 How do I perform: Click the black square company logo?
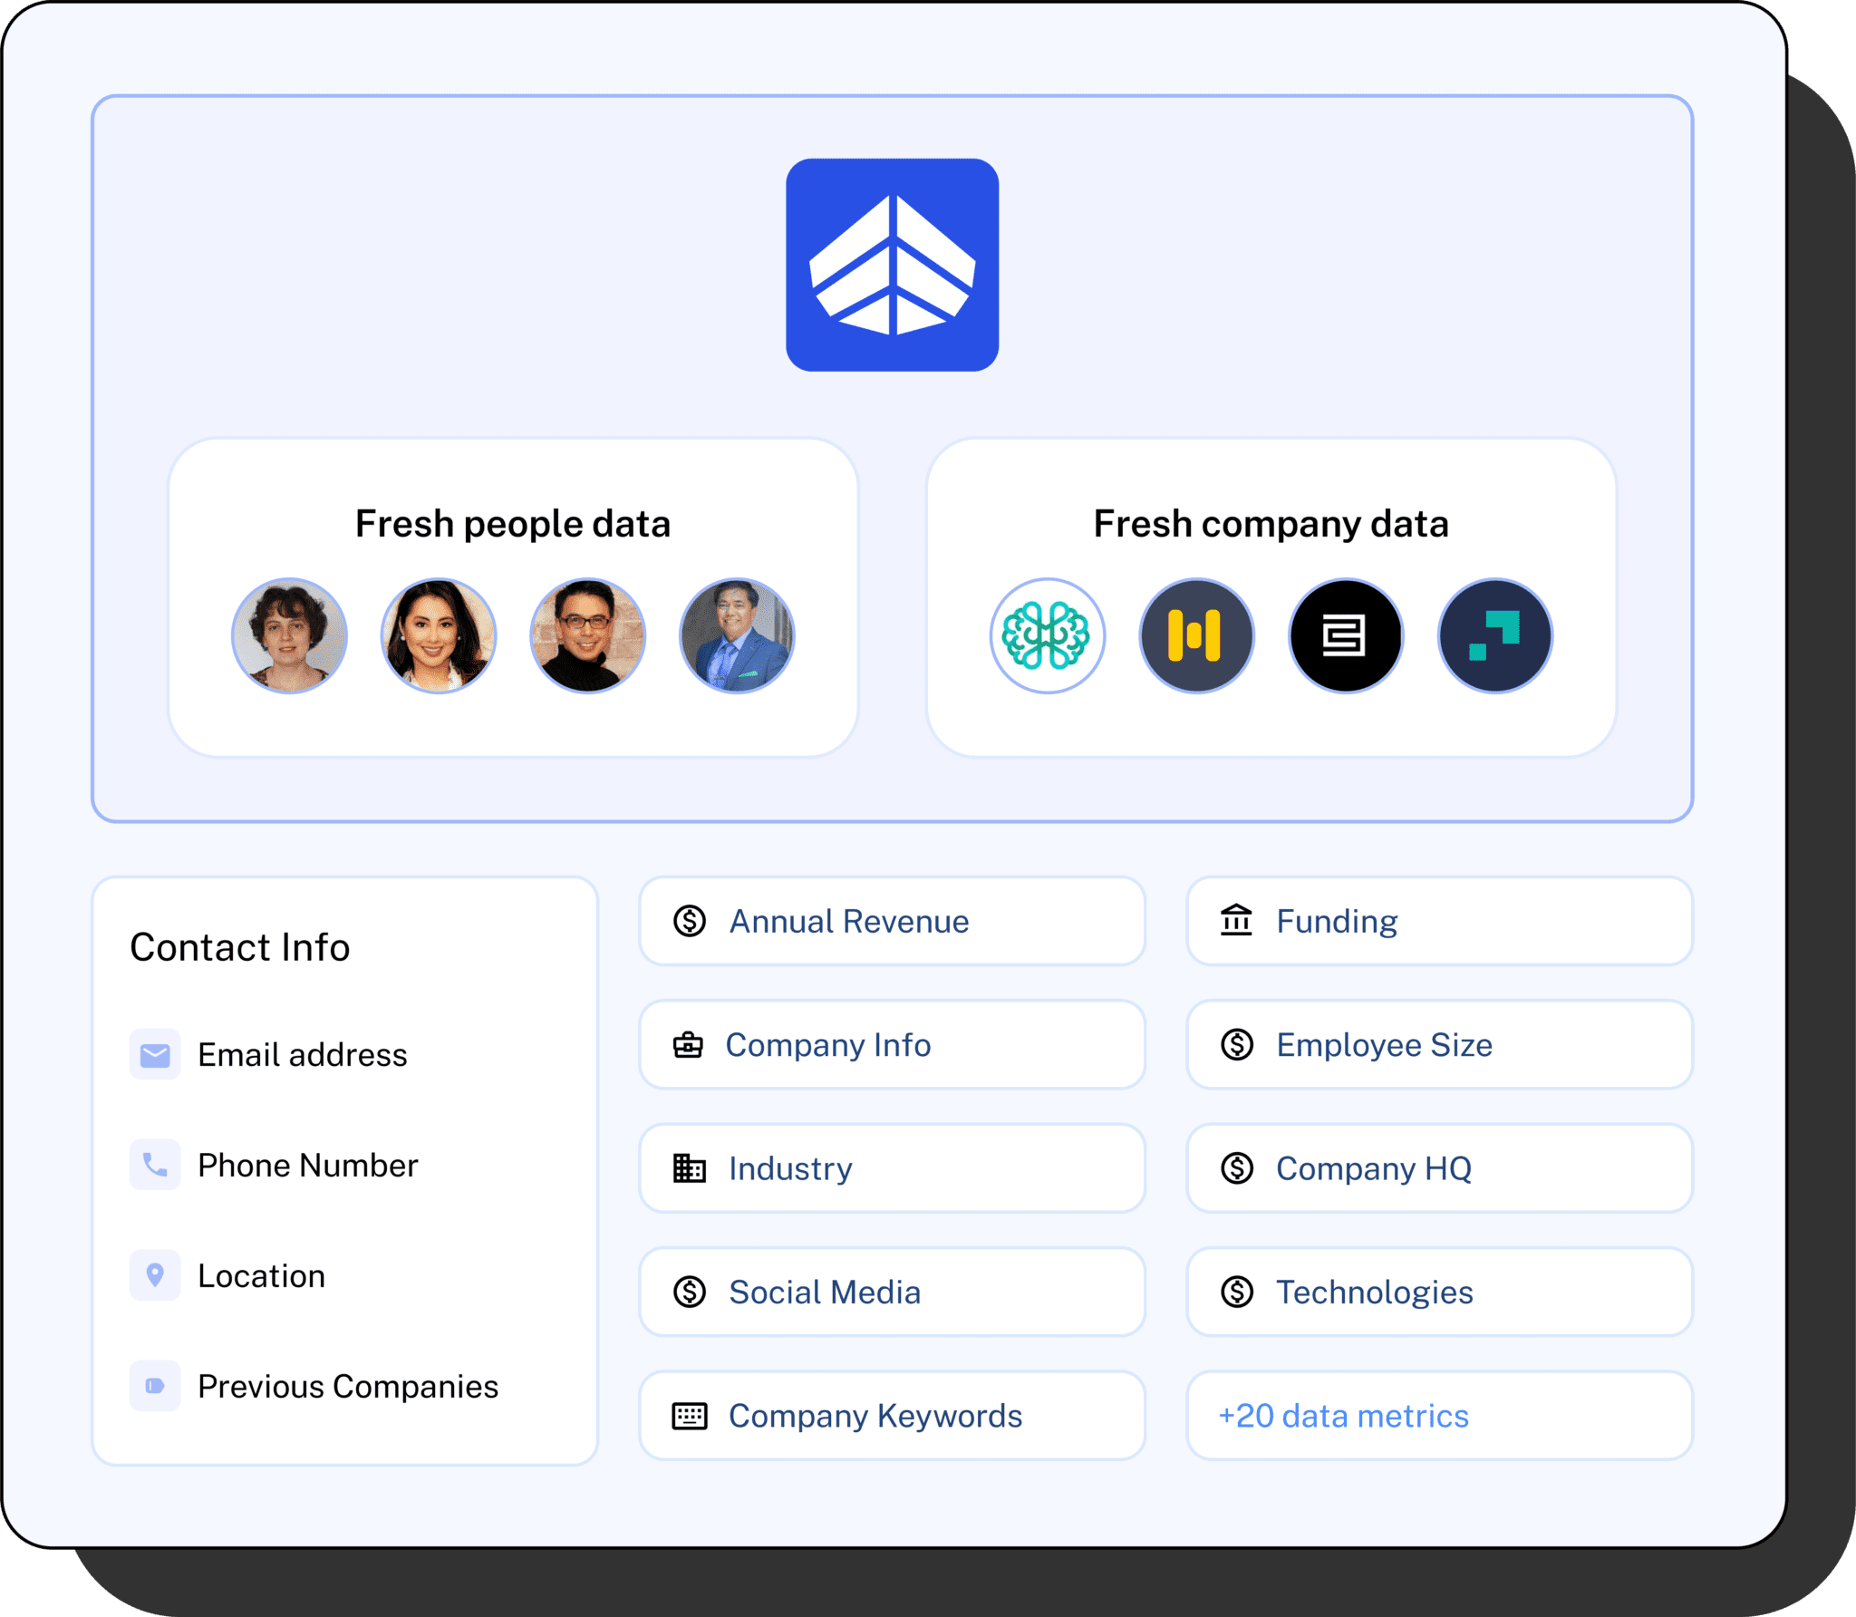coord(1345,636)
